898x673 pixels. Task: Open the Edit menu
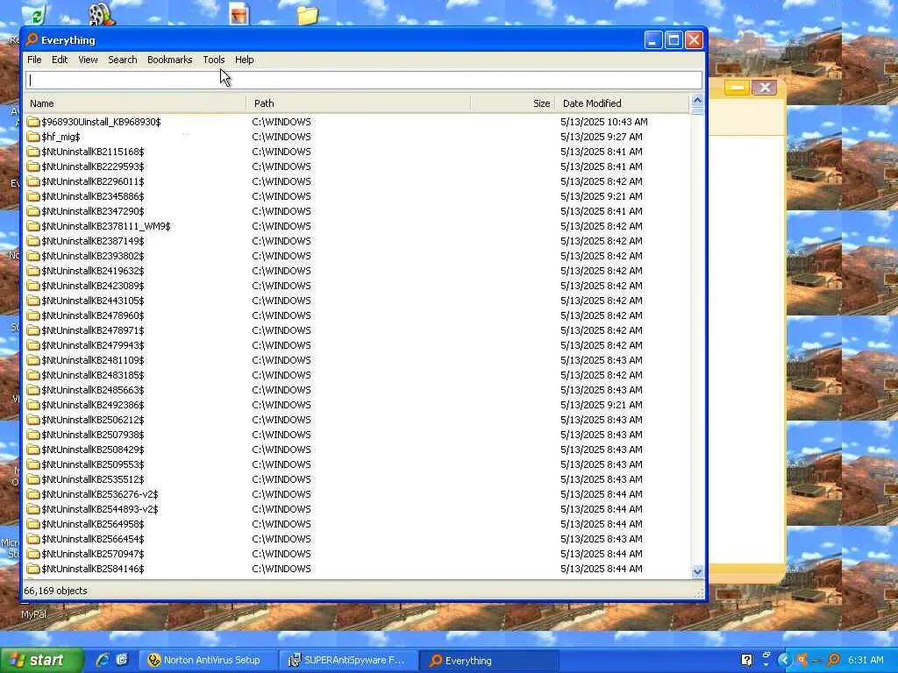click(x=60, y=60)
